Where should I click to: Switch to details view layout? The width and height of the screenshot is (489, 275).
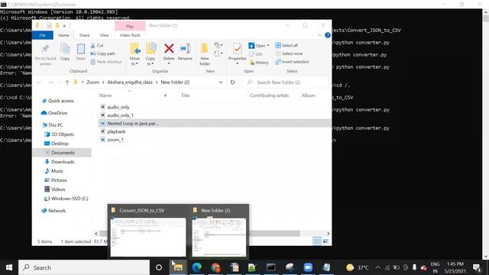(x=317, y=241)
